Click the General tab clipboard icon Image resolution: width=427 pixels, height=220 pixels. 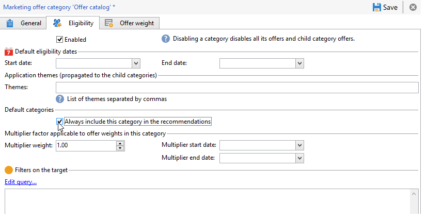coord(10,23)
